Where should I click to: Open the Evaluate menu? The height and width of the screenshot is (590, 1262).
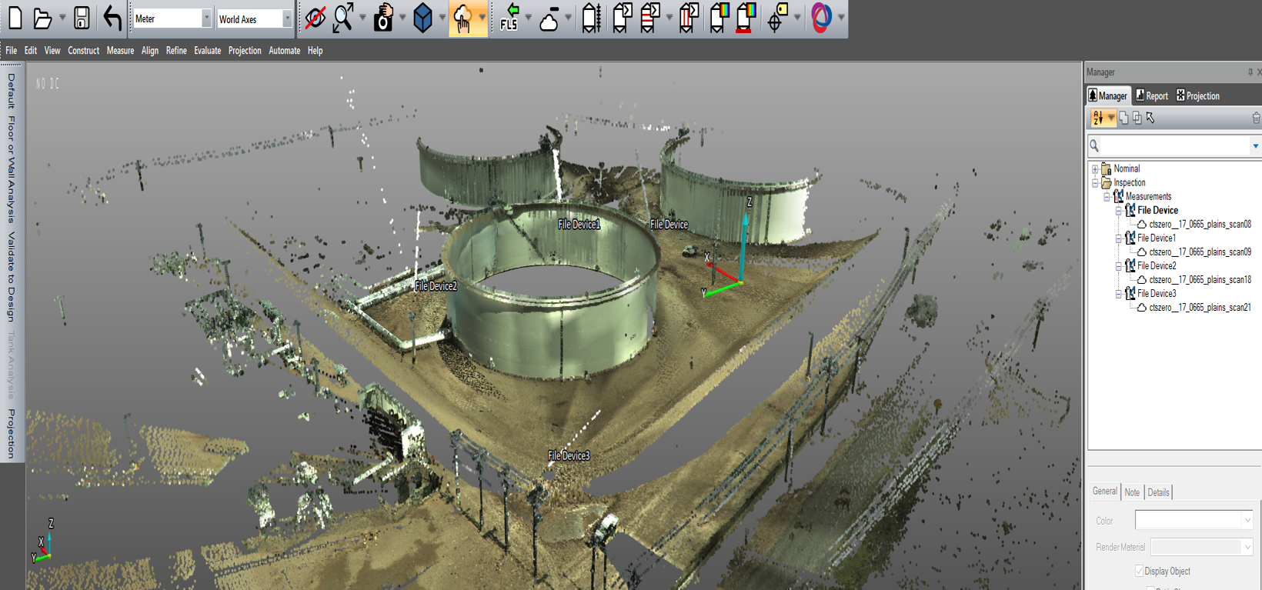pos(207,51)
